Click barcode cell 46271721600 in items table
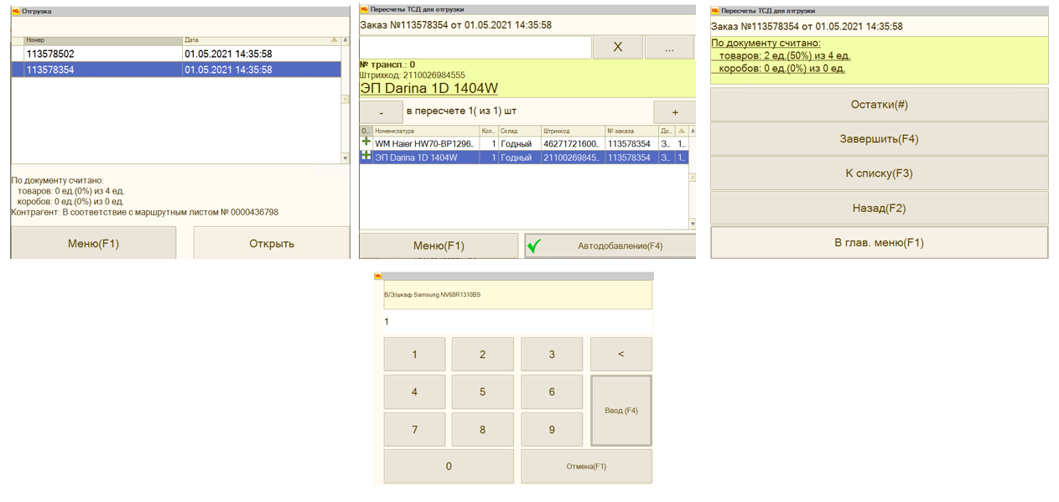The width and height of the screenshot is (1059, 502). (x=573, y=143)
